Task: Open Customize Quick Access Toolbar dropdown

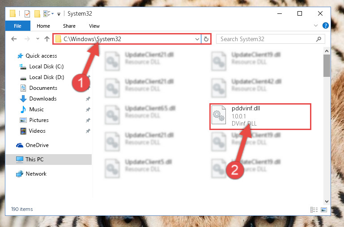Action: click(x=59, y=14)
